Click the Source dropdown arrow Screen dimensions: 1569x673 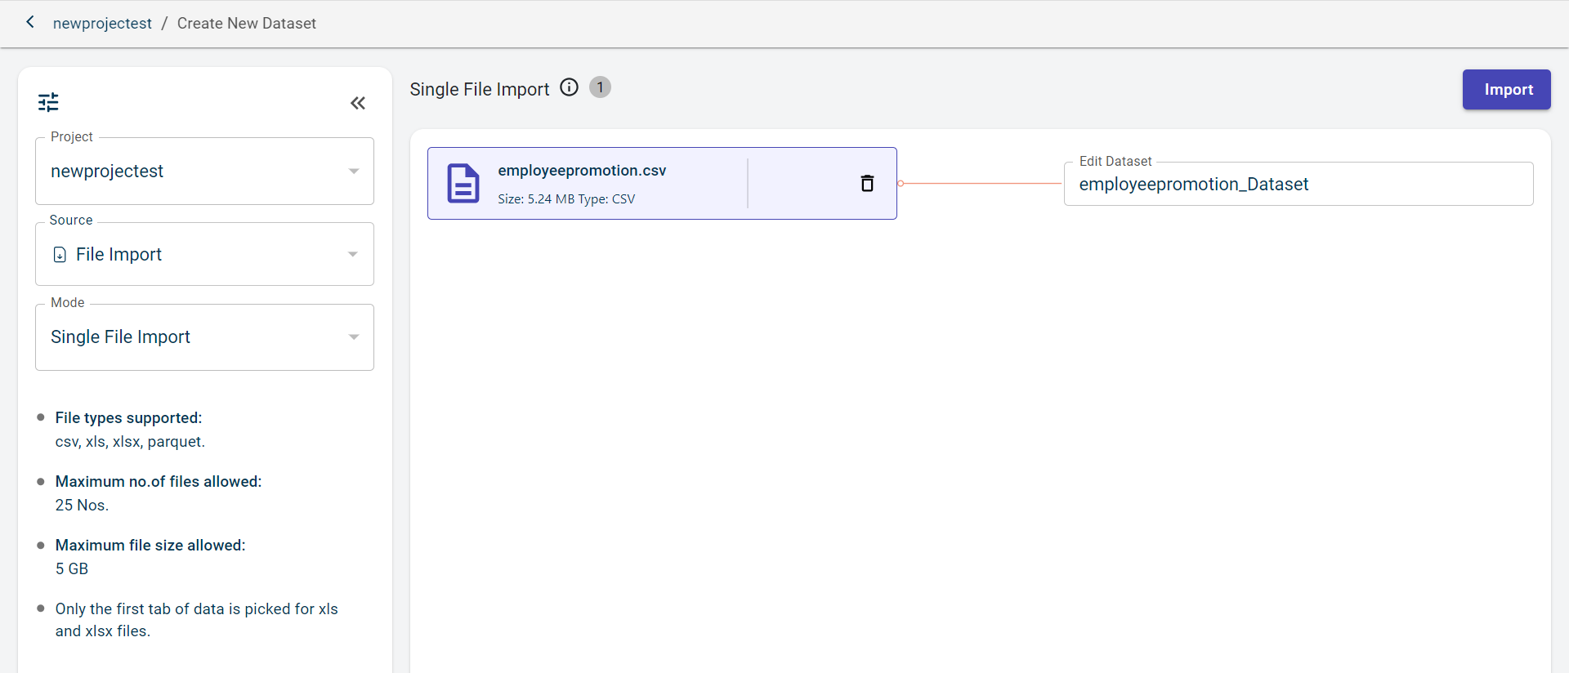[353, 255]
